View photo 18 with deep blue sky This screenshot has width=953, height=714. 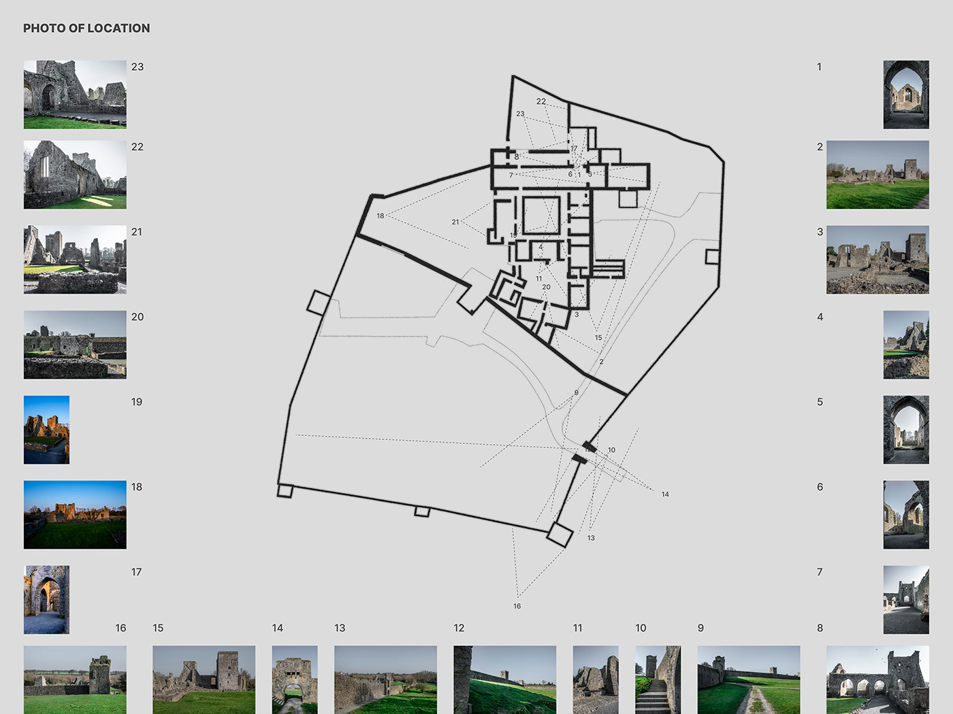pyautogui.click(x=75, y=515)
